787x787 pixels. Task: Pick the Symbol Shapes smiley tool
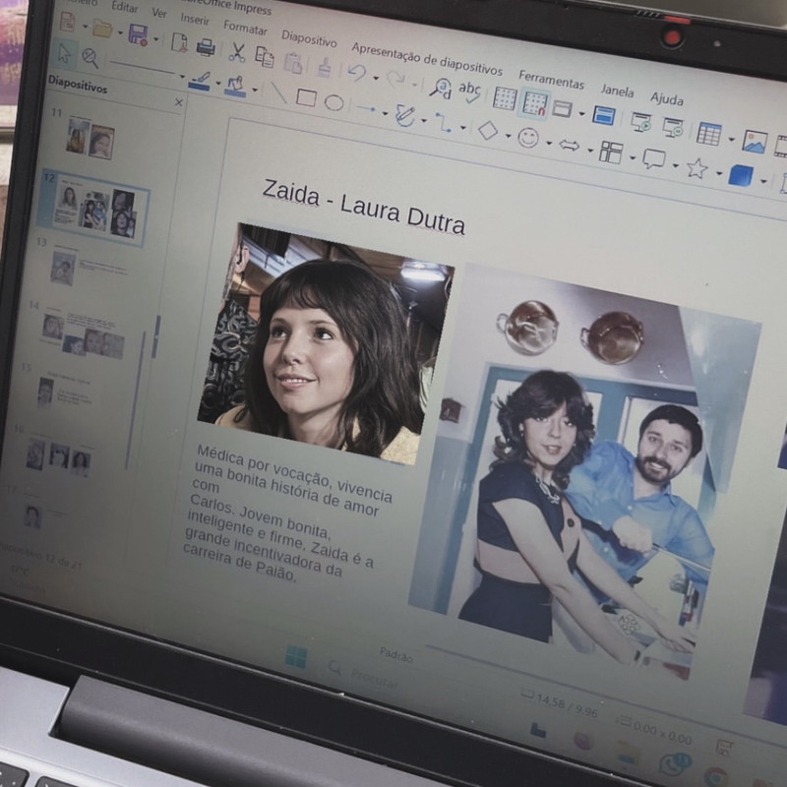(x=528, y=138)
